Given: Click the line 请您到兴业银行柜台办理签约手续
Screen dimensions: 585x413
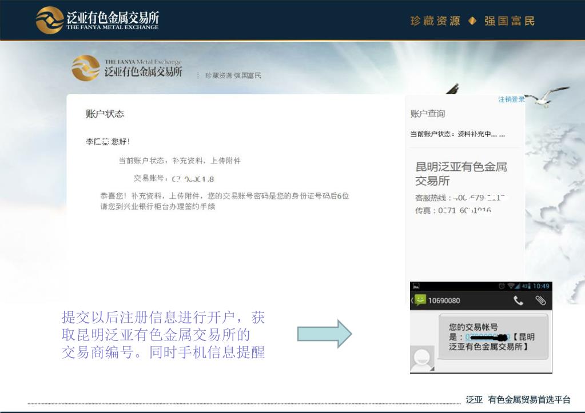Looking at the screenshot, I should [x=158, y=207].
